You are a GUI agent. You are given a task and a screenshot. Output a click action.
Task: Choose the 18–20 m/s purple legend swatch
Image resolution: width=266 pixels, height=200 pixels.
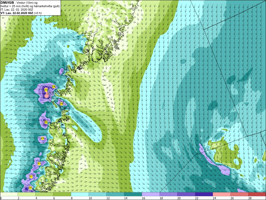[168, 194]
